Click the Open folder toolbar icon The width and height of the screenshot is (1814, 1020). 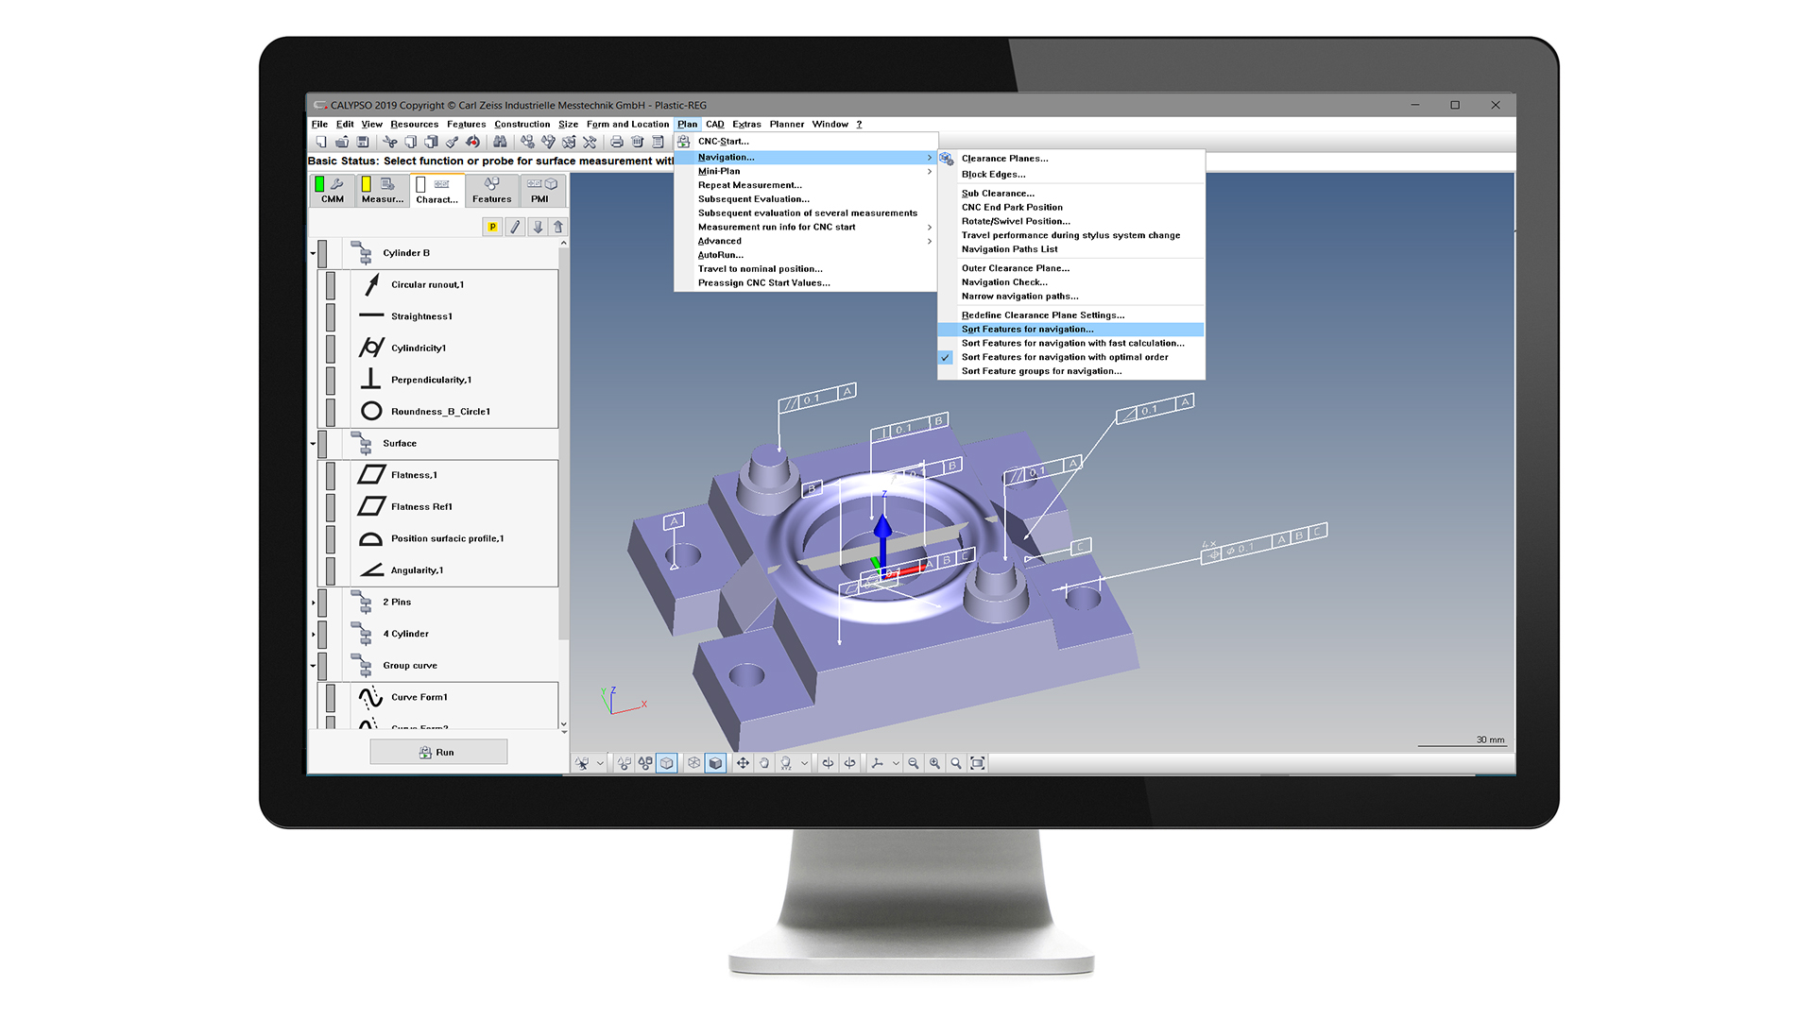342,142
